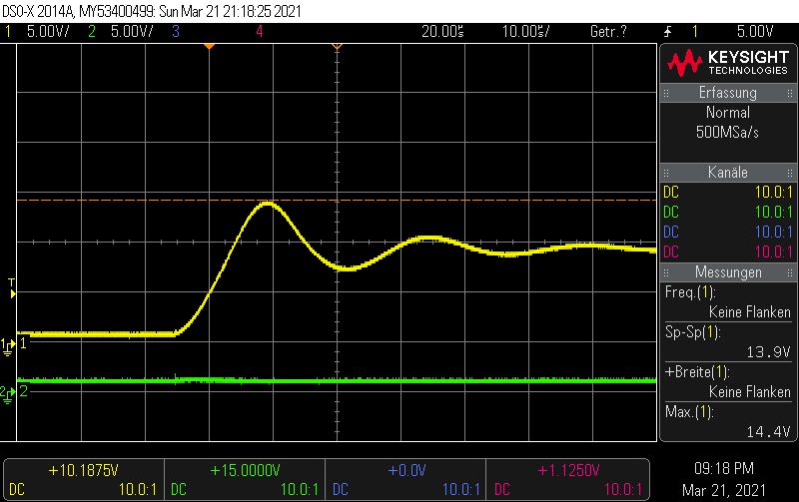Screen dimensions: 799x502
Task: Click the blue DC 10.0:1 channel row
Action: [x=728, y=233]
